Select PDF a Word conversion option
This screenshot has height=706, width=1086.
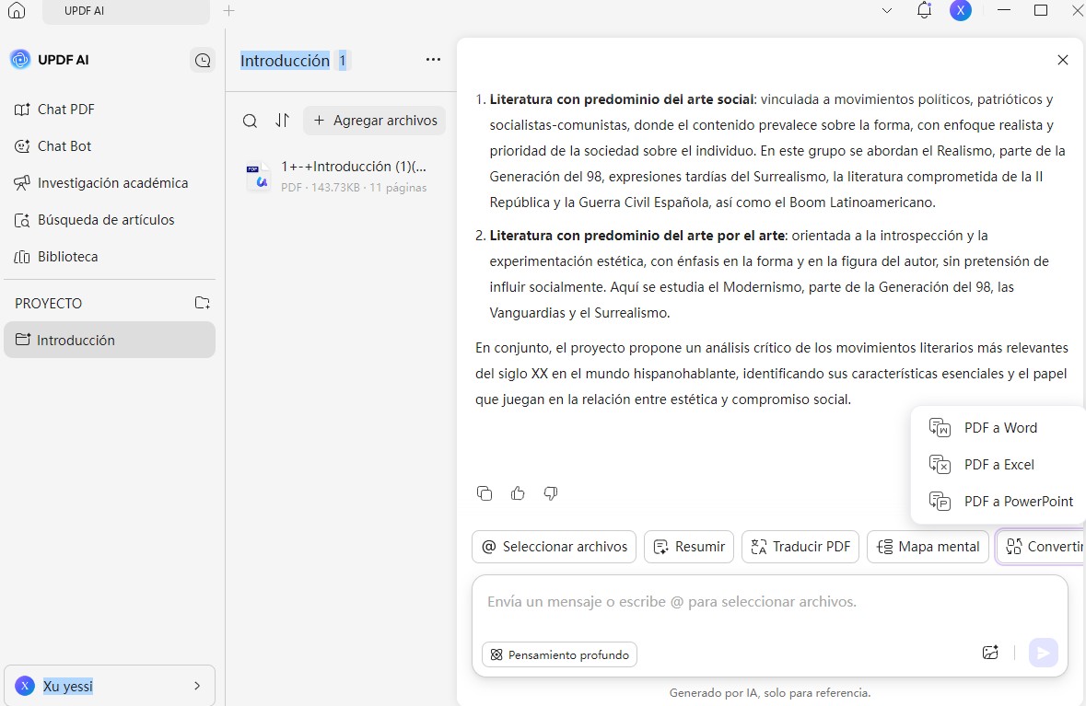pyautogui.click(x=1000, y=427)
